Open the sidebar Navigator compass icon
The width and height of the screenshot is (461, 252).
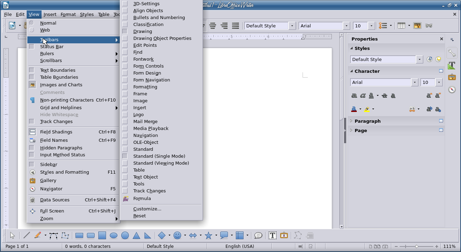point(452,89)
